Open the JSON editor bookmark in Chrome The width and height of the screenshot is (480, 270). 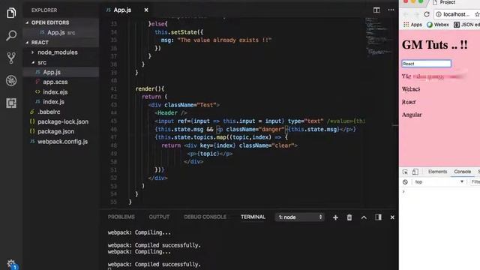(466, 25)
